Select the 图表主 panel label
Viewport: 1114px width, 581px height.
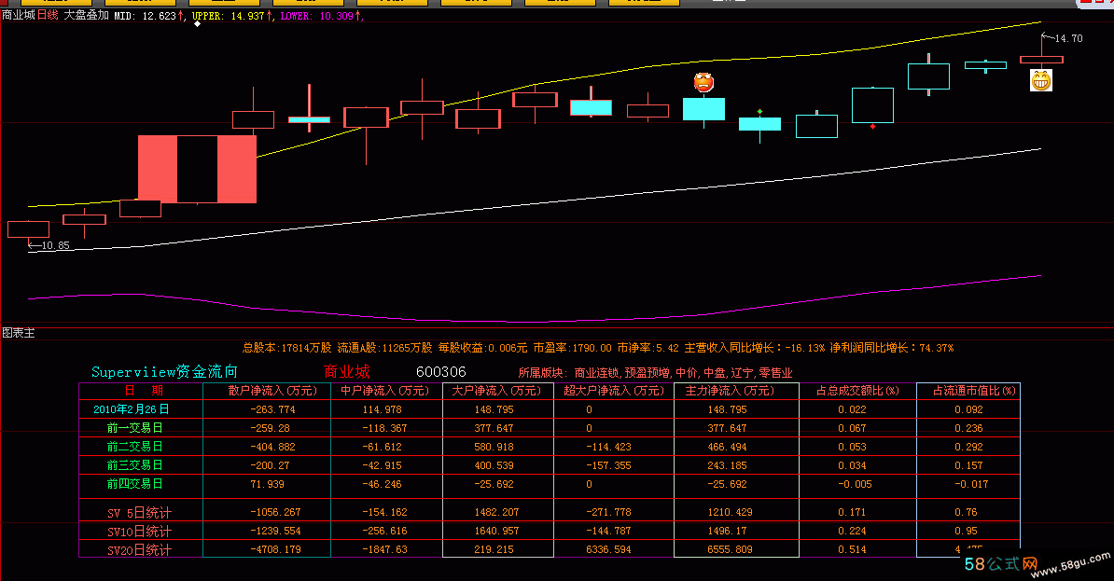tap(18, 333)
